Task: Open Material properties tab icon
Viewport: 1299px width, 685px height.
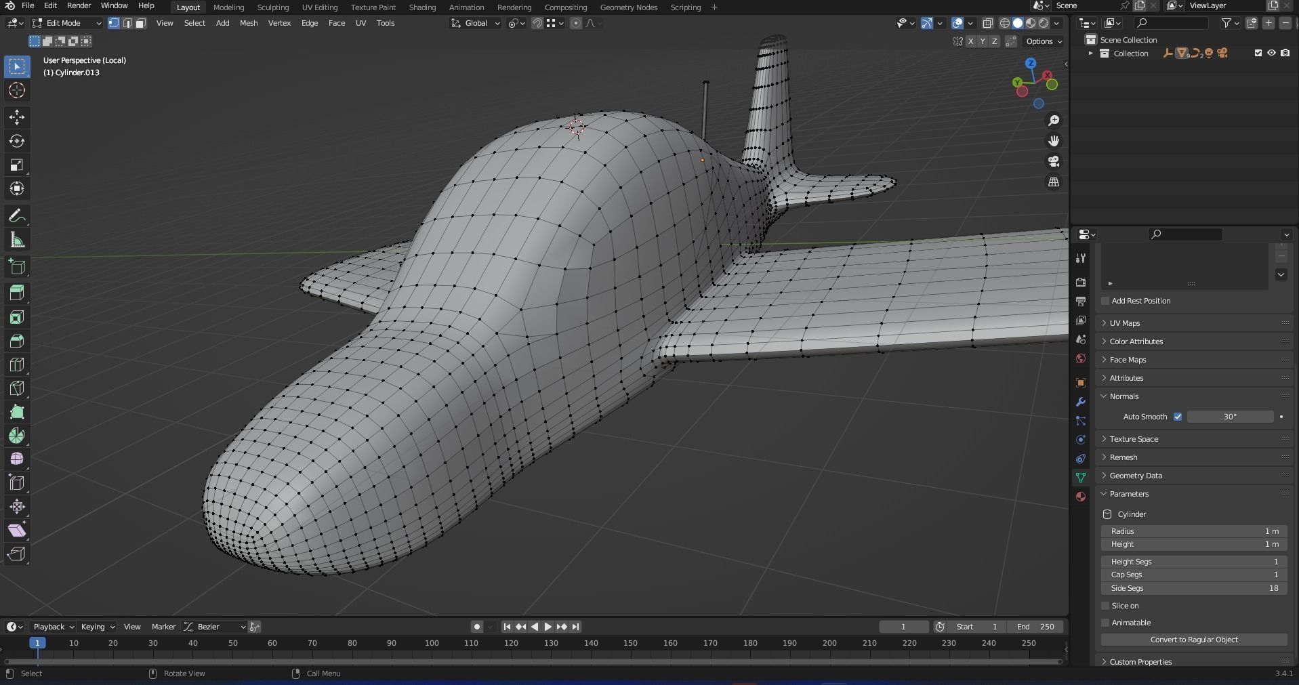Action: pos(1081,497)
